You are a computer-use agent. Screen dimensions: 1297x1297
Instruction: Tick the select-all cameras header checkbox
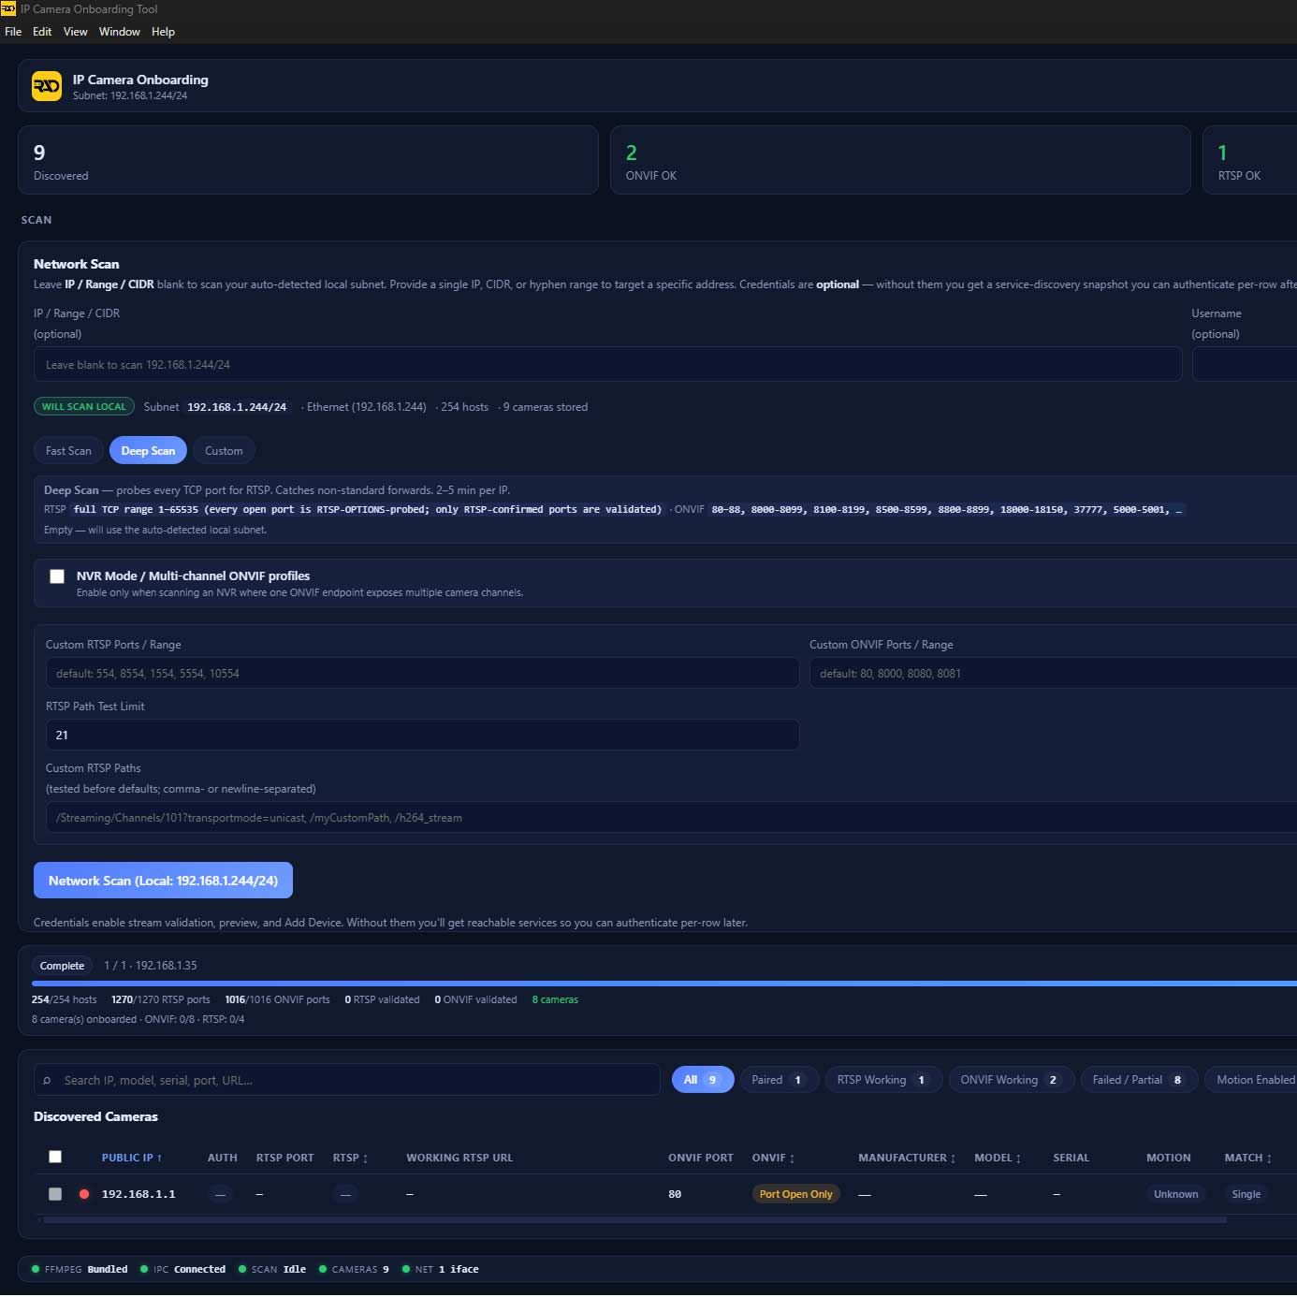point(55,1157)
